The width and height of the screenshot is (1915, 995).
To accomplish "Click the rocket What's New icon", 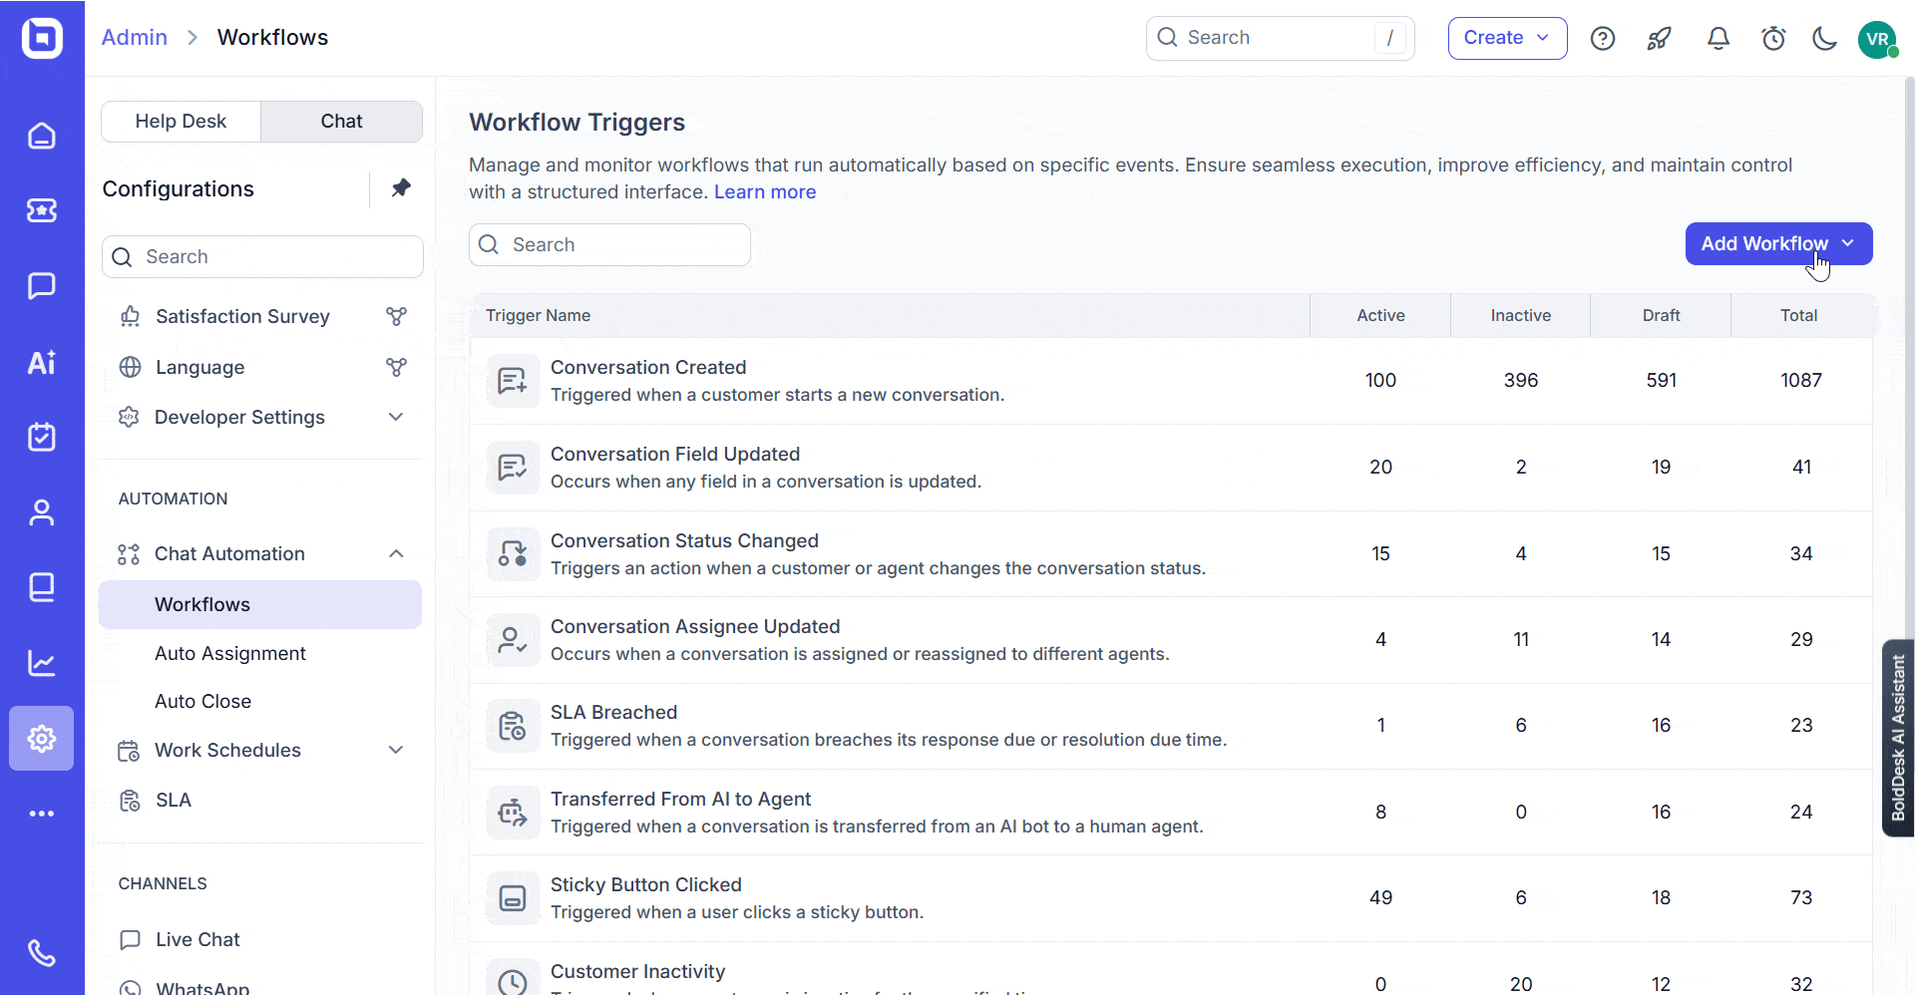I will 1659,38.
